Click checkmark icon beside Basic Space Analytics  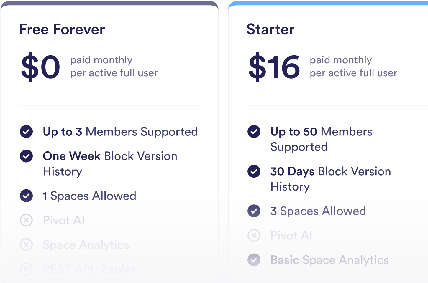(254, 260)
